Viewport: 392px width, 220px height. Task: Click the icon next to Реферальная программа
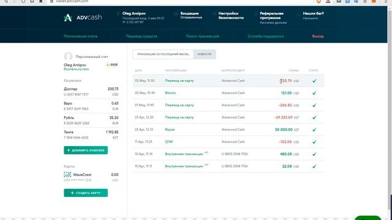[255, 13]
